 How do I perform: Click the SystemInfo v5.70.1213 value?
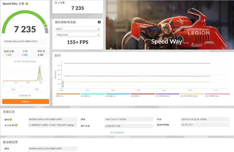(205, 125)
